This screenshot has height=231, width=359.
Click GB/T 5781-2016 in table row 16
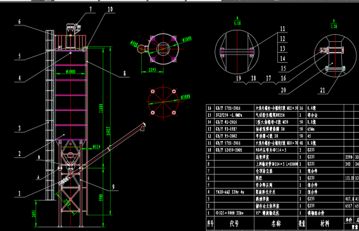pos(228,108)
